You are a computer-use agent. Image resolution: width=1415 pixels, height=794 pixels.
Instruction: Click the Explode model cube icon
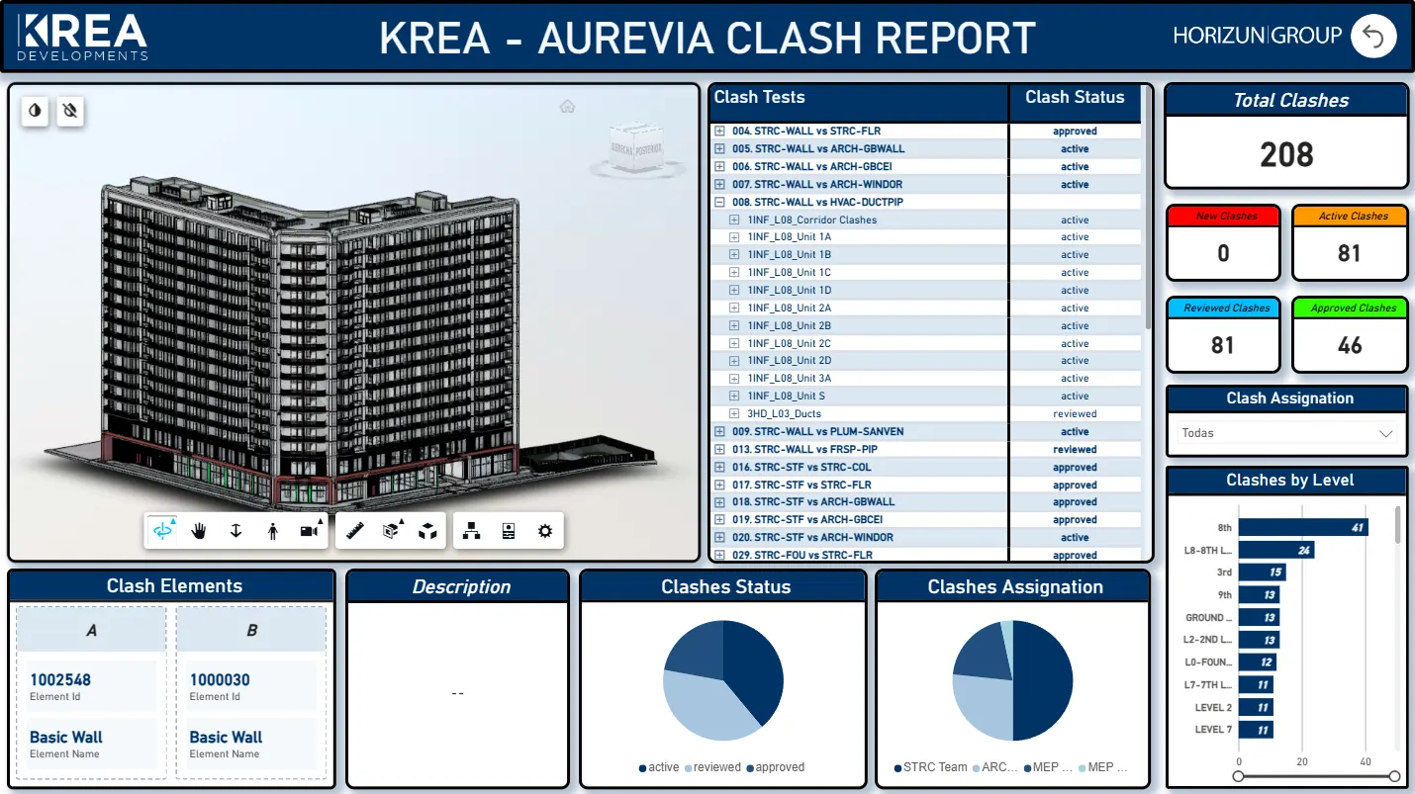click(x=427, y=531)
